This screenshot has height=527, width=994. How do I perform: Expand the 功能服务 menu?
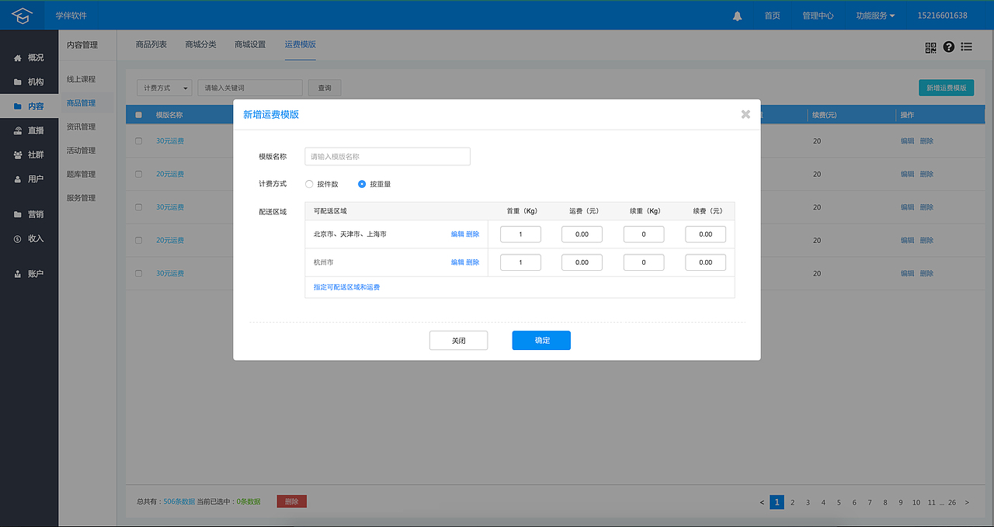pyautogui.click(x=874, y=15)
